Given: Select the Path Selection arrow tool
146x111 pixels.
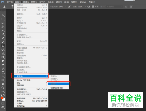Looking at the screenshot, I should [x=3, y=76].
